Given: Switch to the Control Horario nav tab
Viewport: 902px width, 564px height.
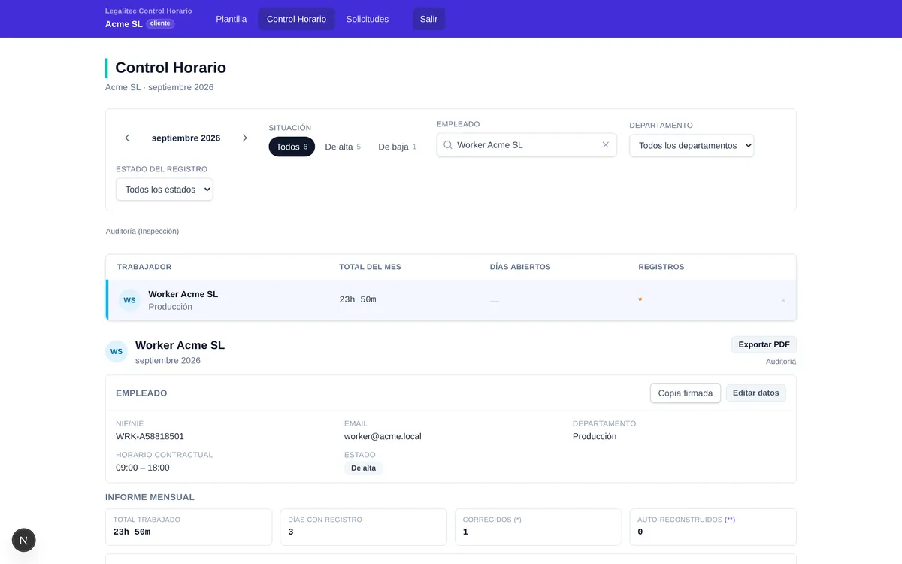Looking at the screenshot, I should pyautogui.click(x=296, y=19).
